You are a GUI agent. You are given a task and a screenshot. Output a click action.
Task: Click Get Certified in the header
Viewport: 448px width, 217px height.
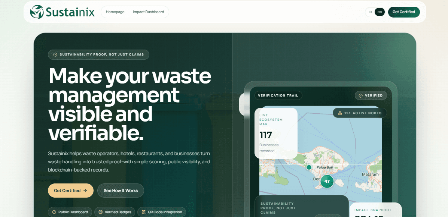(x=404, y=12)
